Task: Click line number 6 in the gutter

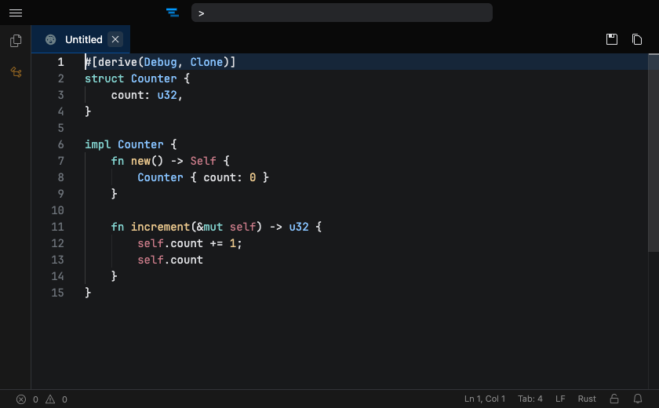Action: click(61, 144)
